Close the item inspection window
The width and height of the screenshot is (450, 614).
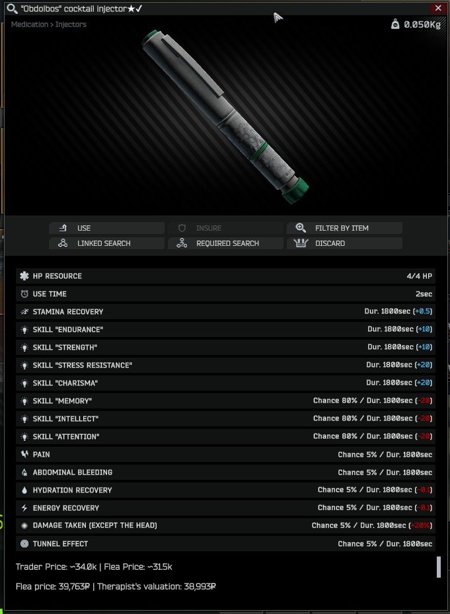(438, 8)
